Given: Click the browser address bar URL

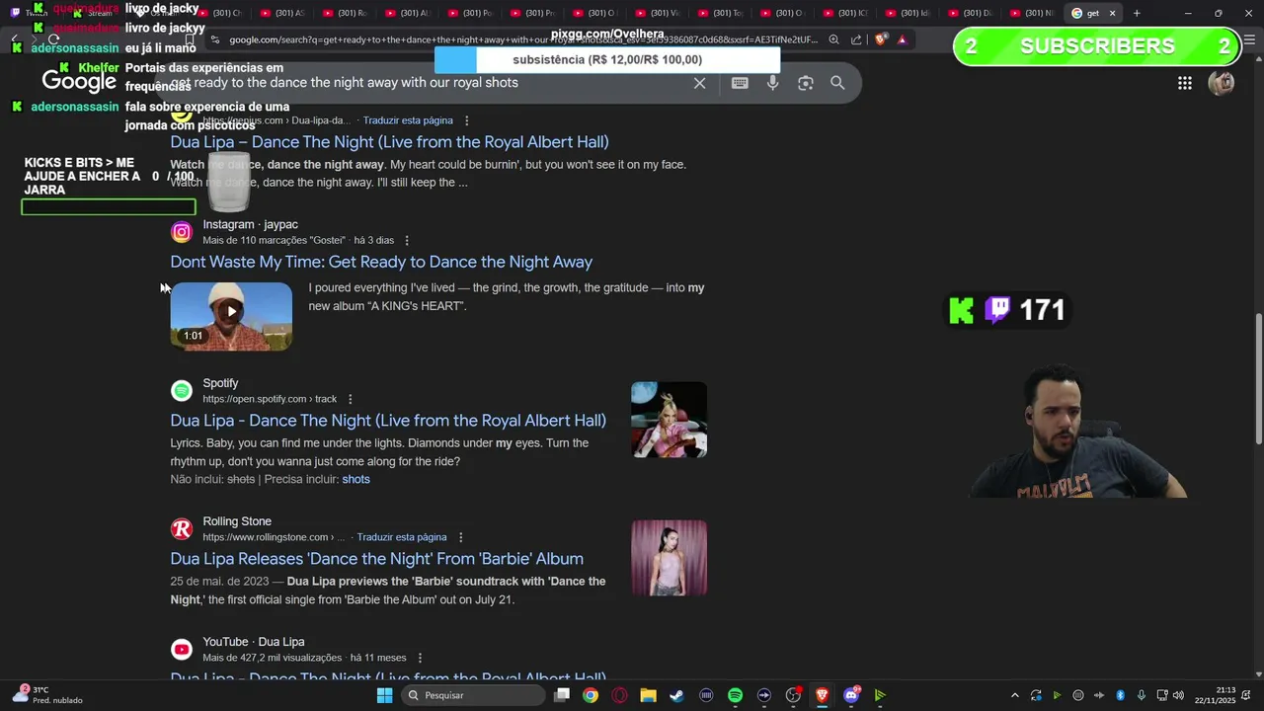Looking at the screenshot, I should tap(523, 39).
